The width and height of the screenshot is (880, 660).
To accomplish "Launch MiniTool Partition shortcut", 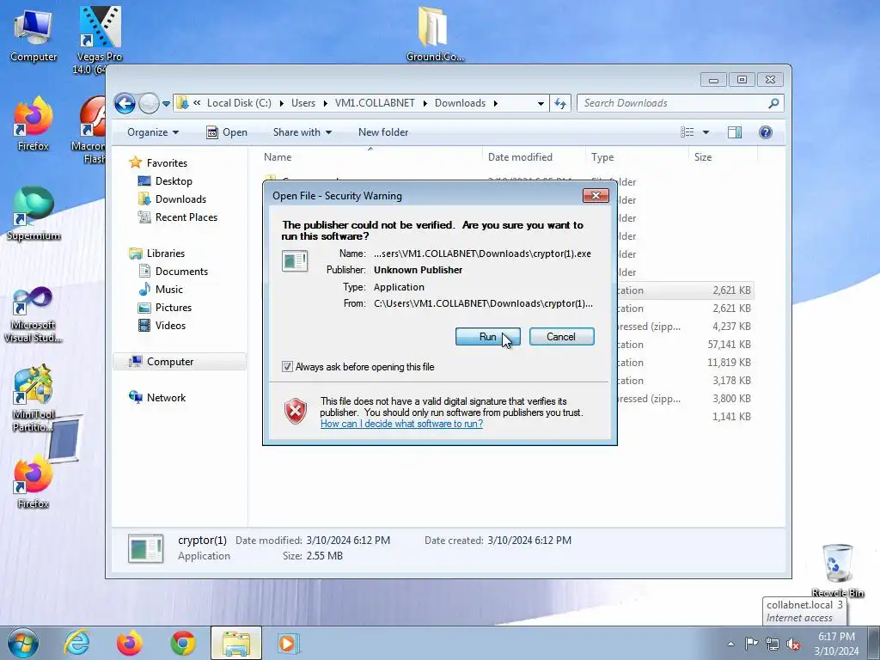I will (34, 399).
